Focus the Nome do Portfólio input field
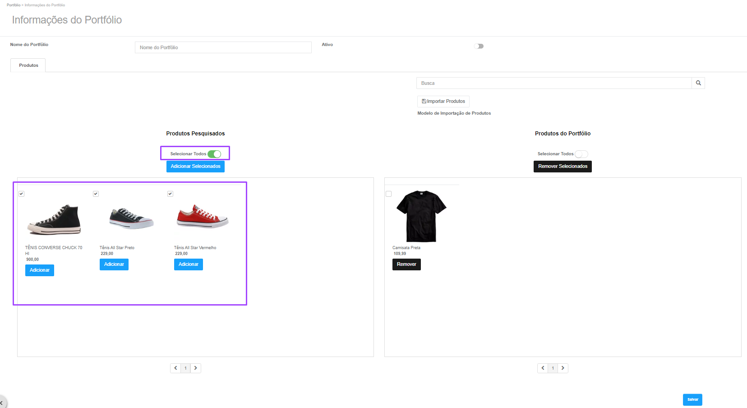The height and width of the screenshot is (408, 747). pos(223,47)
